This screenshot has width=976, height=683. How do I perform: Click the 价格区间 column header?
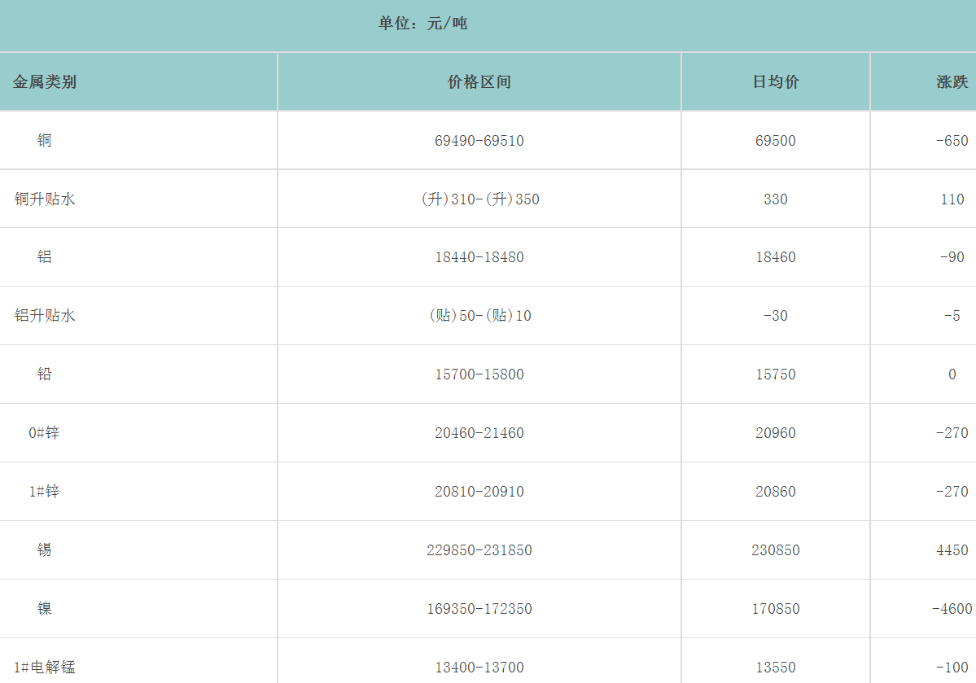pyautogui.click(x=479, y=81)
